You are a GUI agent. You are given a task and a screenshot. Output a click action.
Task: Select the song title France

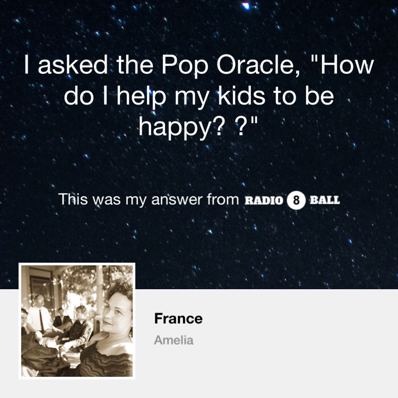[178, 318]
